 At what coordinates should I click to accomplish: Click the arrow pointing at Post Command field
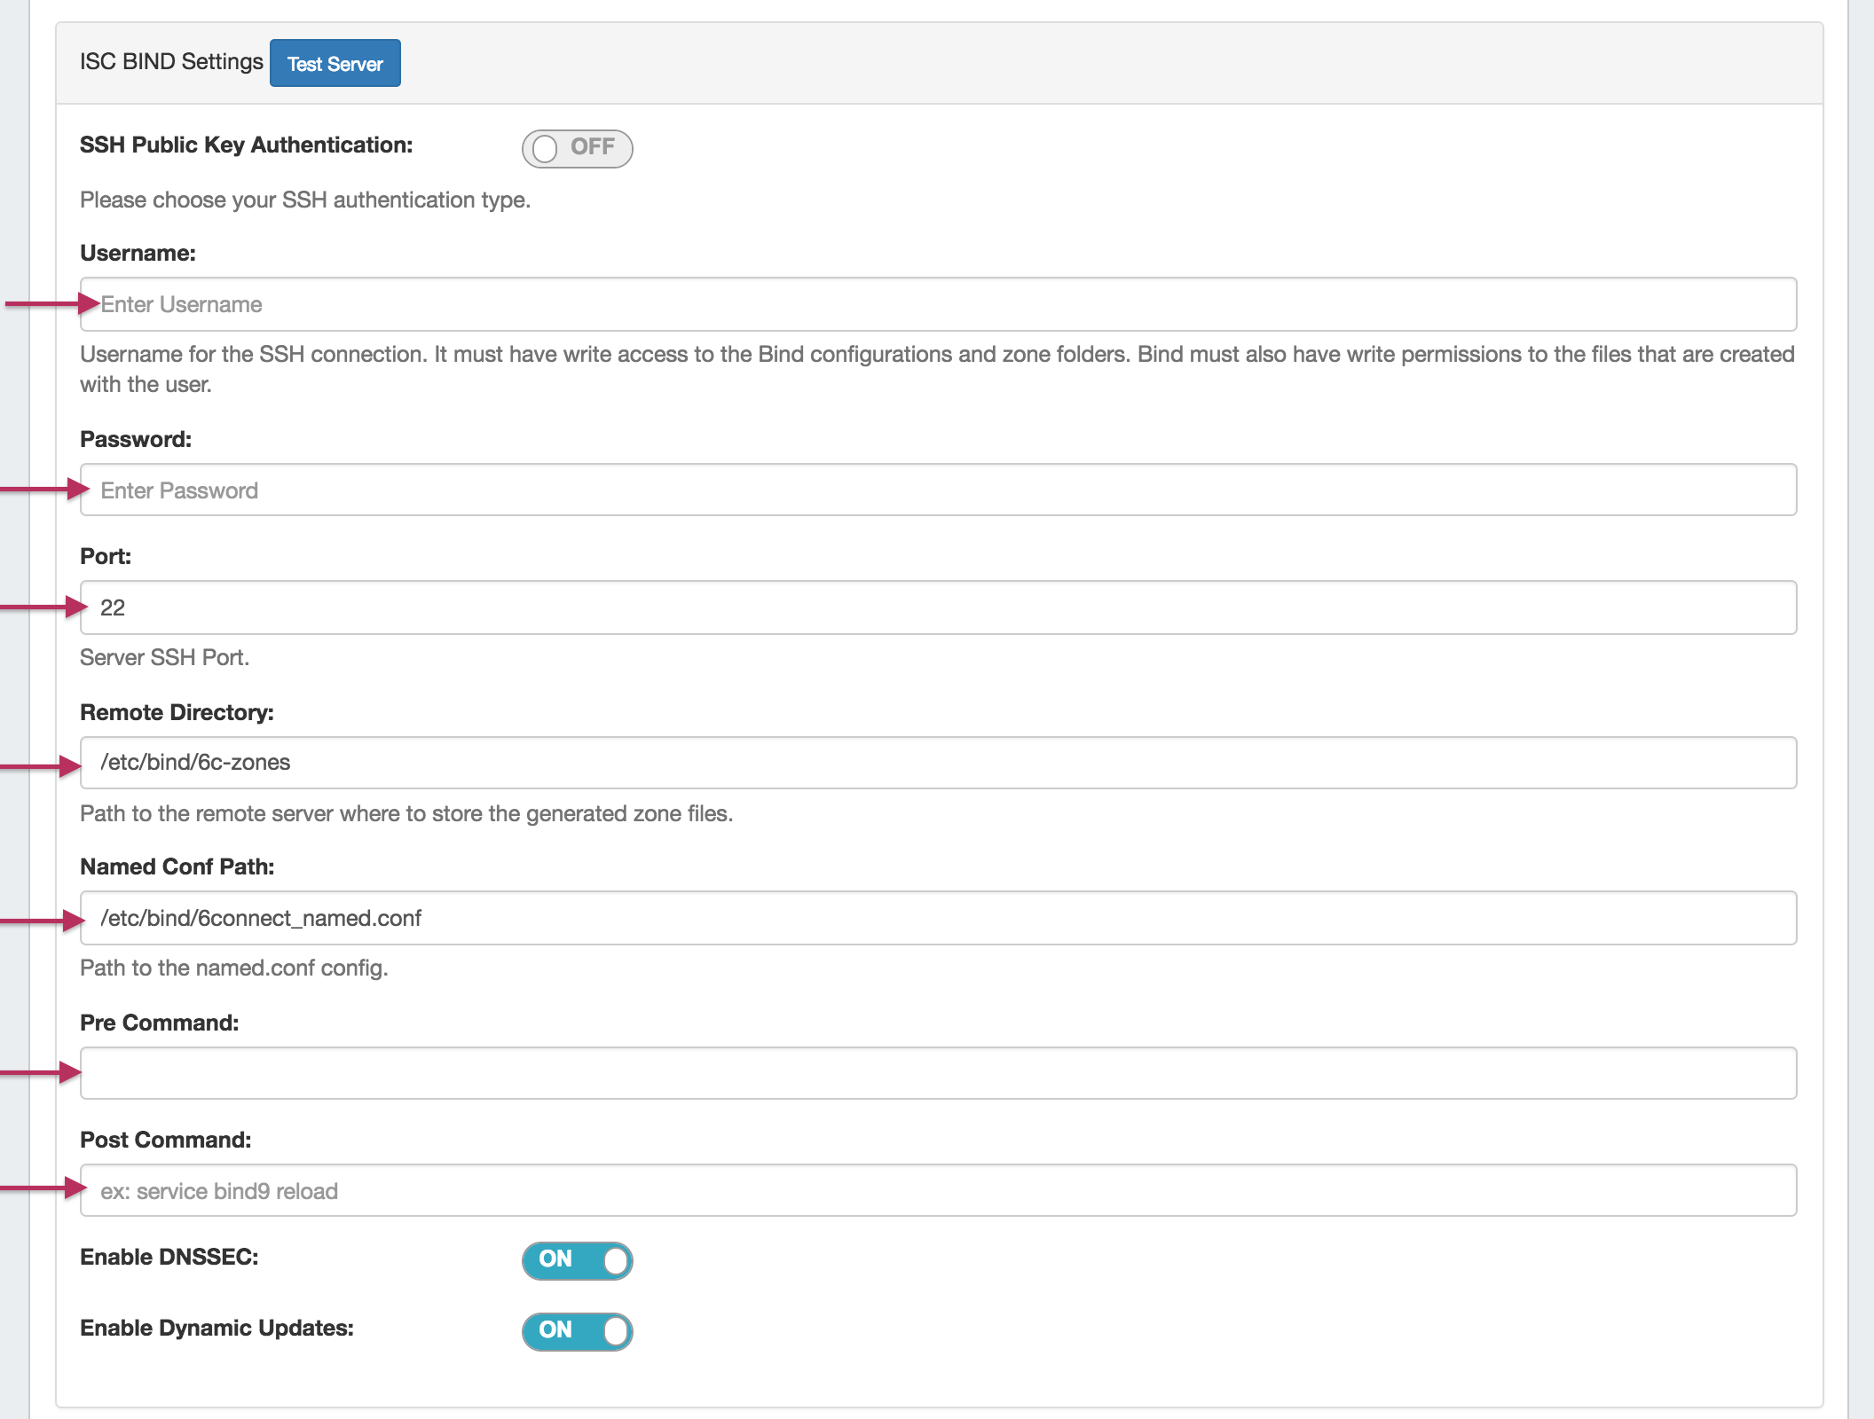[44, 1188]
